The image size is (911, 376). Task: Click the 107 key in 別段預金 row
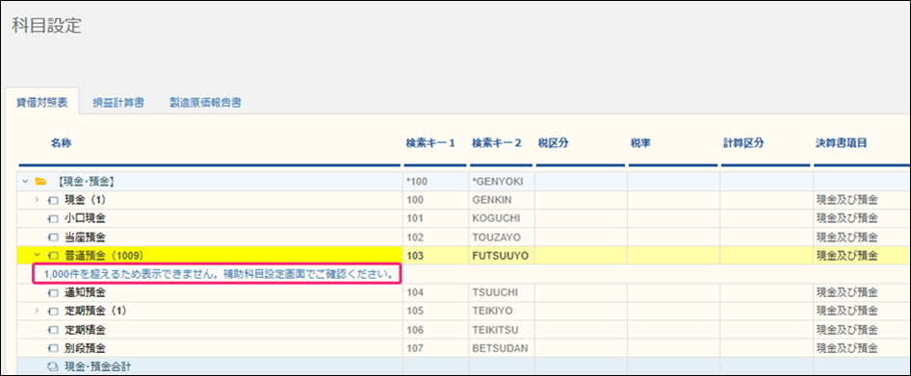coord(415,348)
